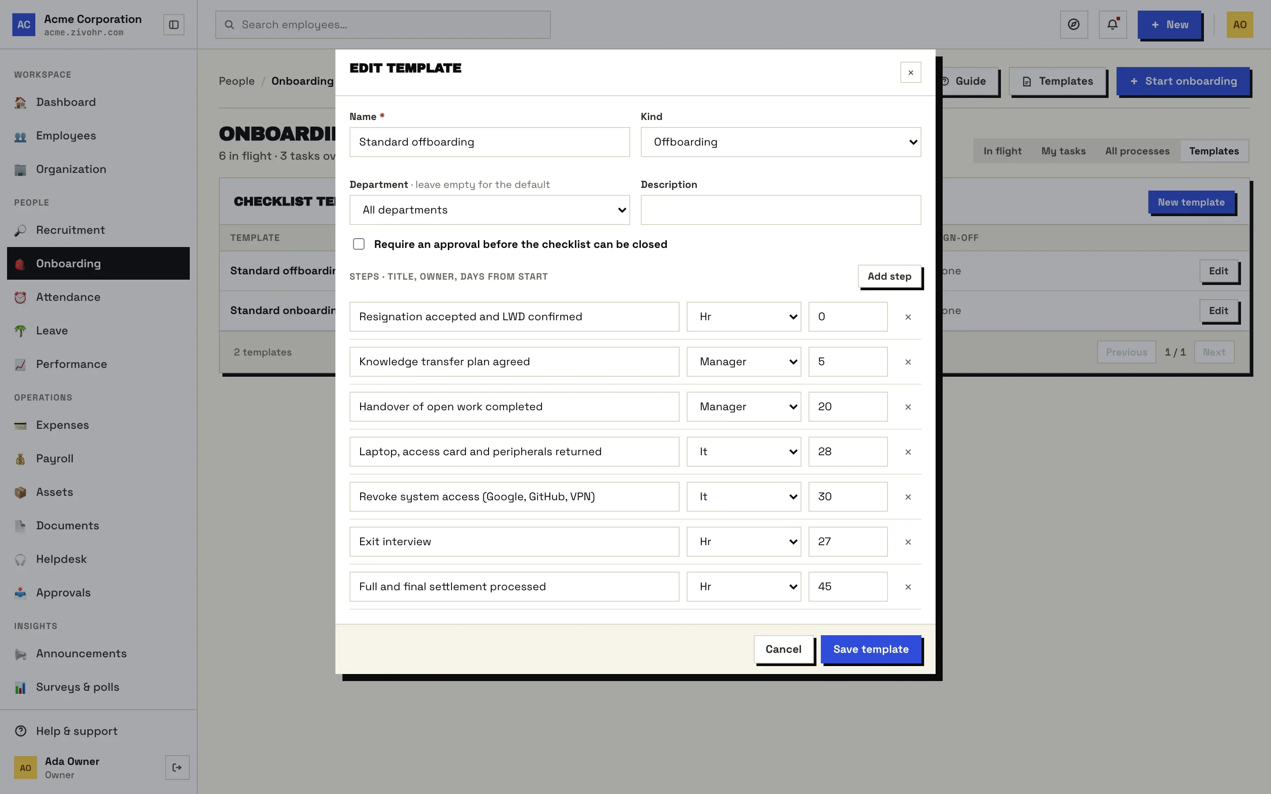
Task: Remove the 'Resignation accepted and LWD confirmed' step
Action: click(x=907, y=317)
